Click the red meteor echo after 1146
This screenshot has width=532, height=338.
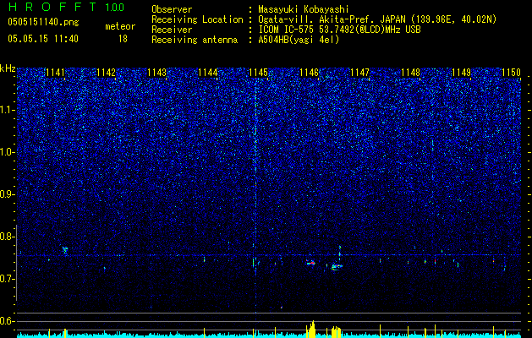point(310,263)
